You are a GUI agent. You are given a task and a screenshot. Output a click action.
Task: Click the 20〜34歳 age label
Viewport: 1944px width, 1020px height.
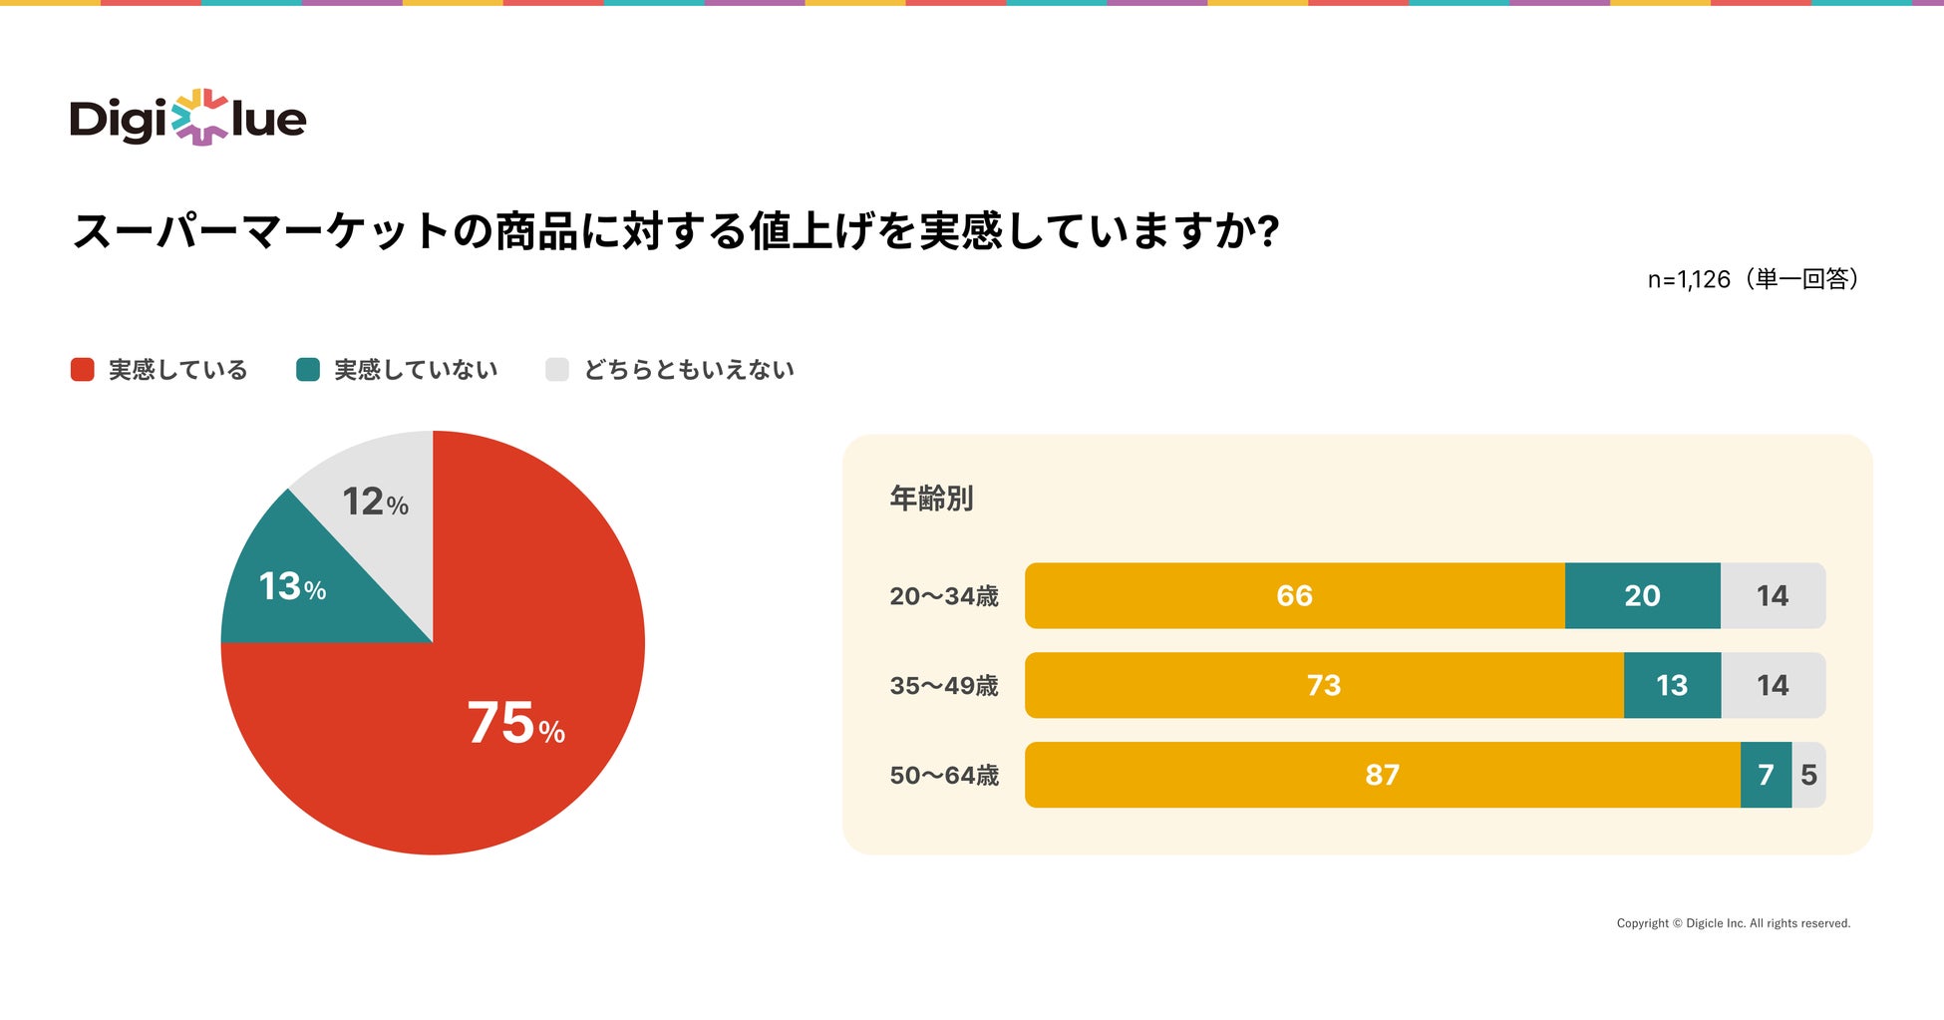click(944, 596)
